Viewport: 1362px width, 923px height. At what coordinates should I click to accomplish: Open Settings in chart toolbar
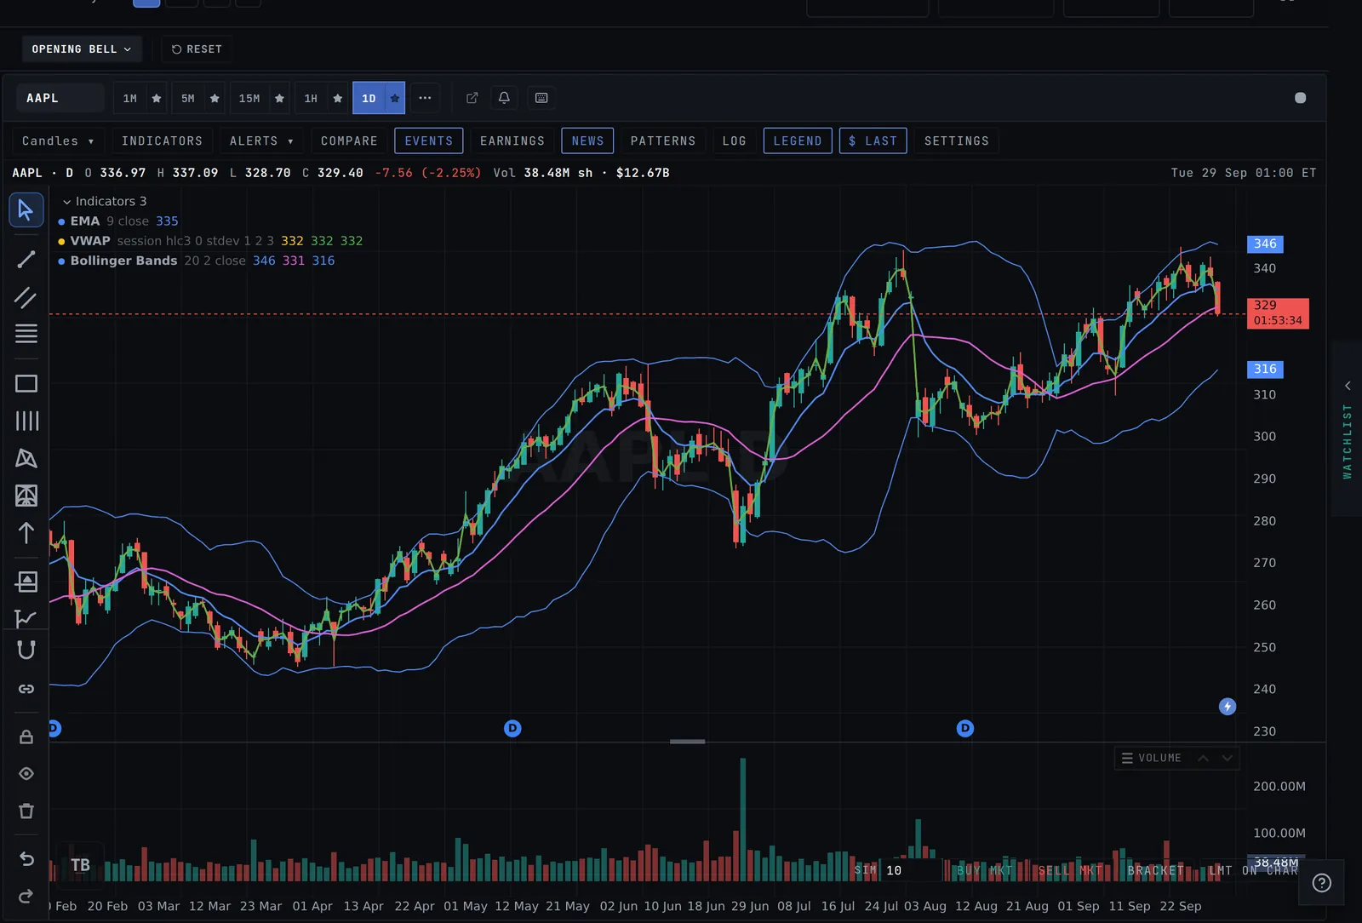[957, 140]
